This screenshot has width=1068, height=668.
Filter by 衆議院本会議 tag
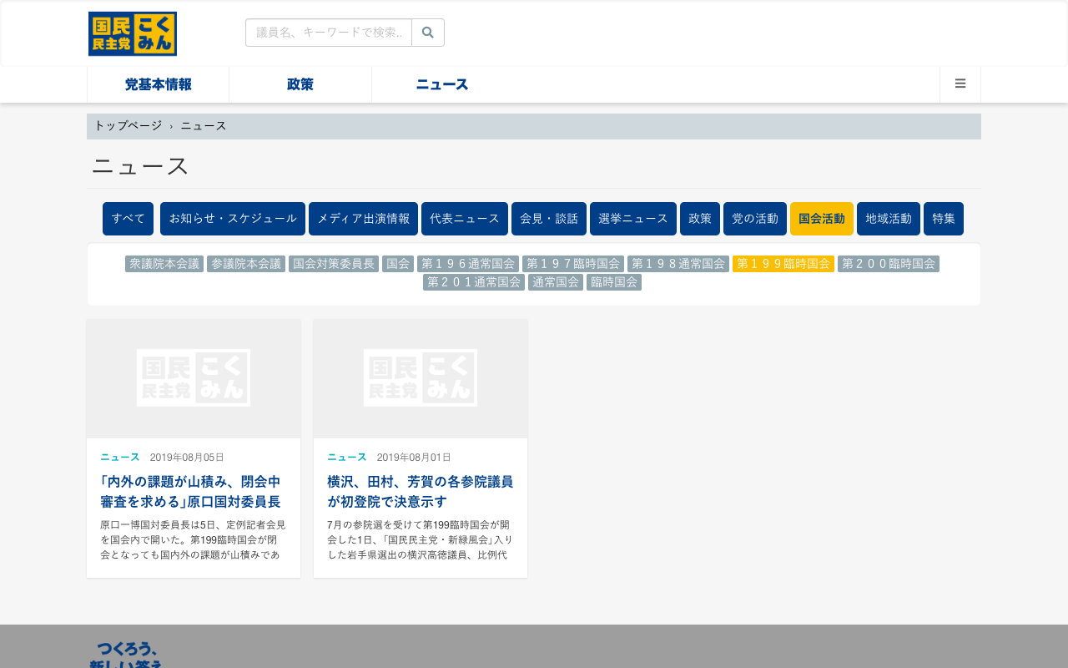point(164,264)
